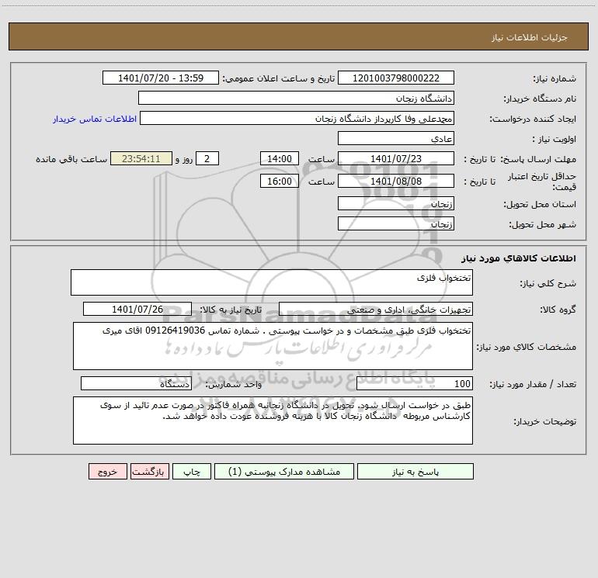Click the goods group field تجهیزات خانگی

pyautogui.click(x=376, y=309)
